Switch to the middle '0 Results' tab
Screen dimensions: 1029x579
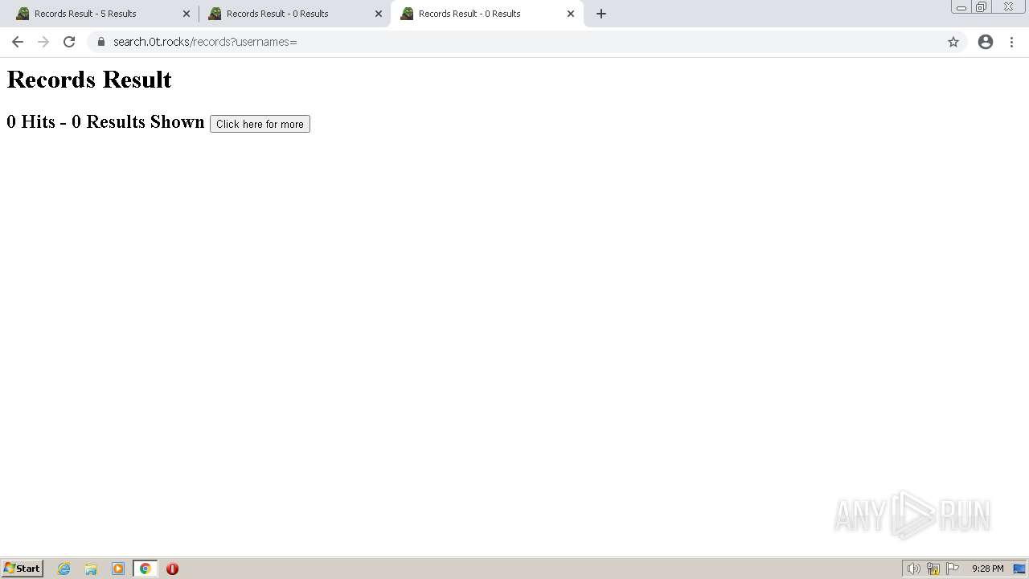pos(294,14)
